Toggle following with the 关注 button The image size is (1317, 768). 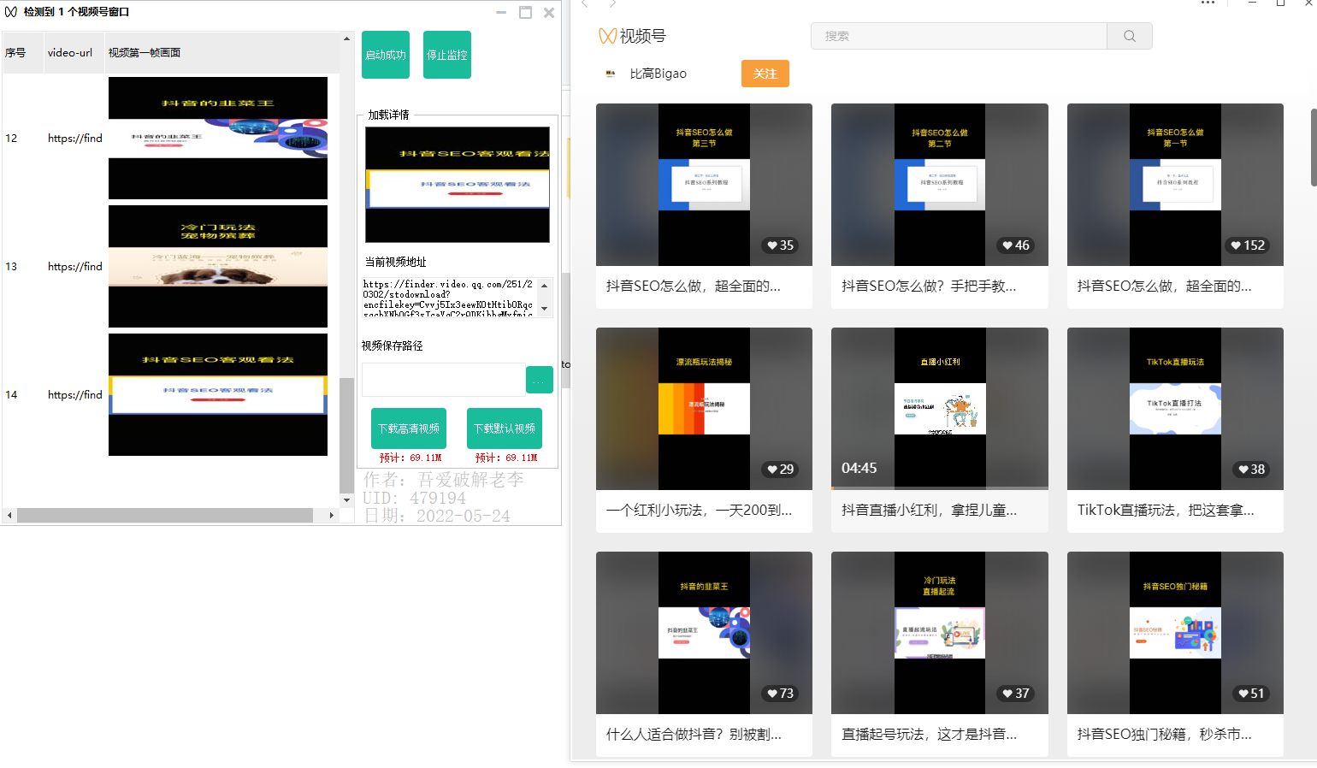click(x=765, y=74)
